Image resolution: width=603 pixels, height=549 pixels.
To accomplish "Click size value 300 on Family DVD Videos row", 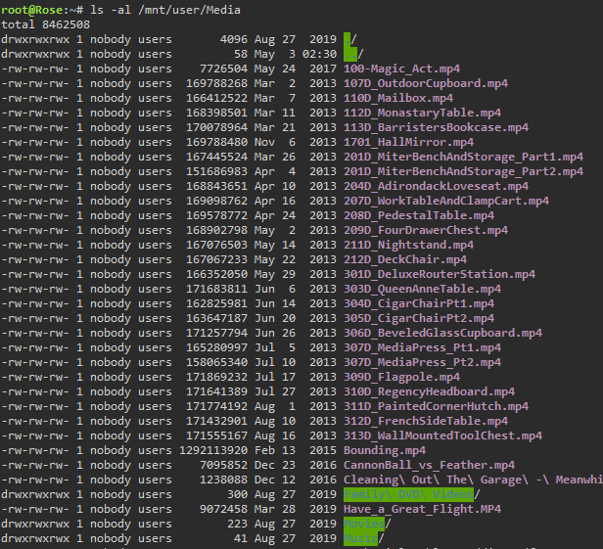I will (237, 494).
